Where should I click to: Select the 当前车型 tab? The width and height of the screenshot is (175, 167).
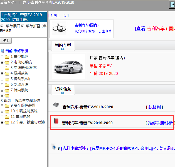tap(63, 46)
